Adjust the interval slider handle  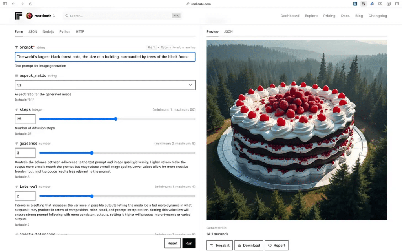click(x=92, y=196)
